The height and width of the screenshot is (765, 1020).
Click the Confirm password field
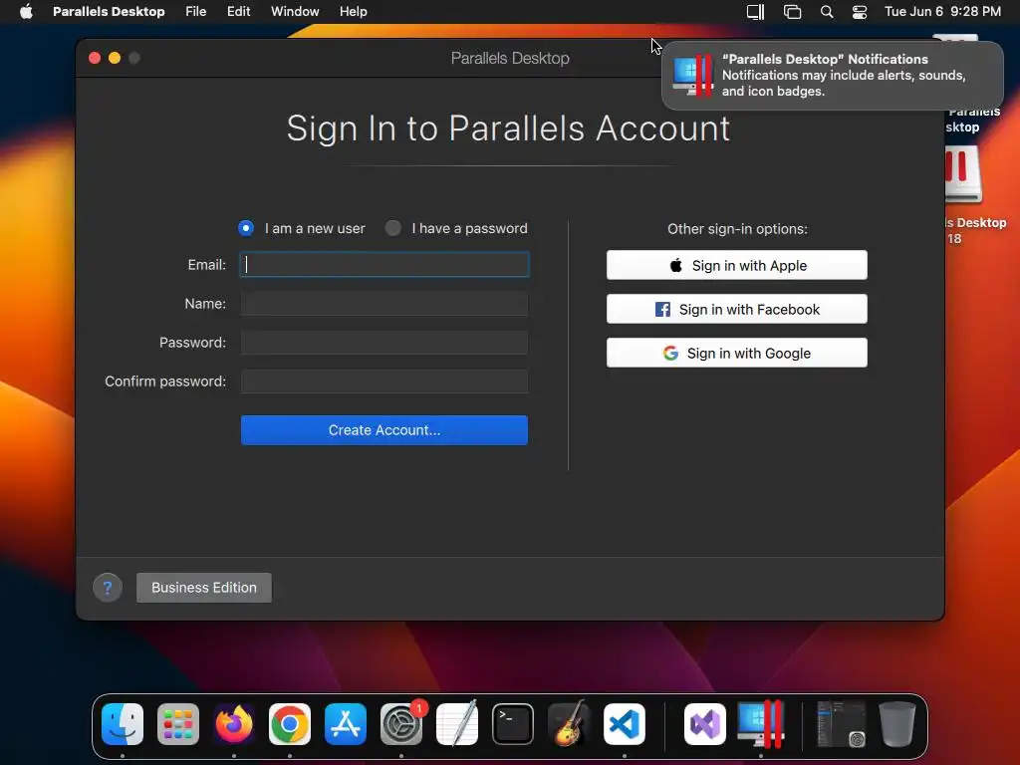tap(384, 382)
